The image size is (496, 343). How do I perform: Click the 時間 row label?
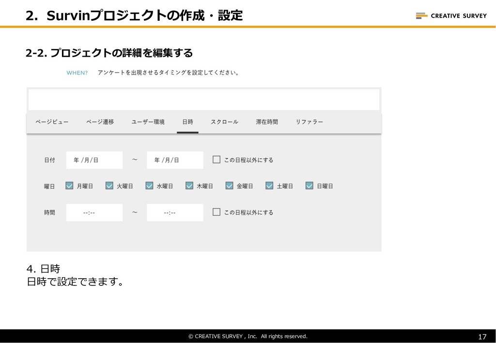click(x=50, y=212)
